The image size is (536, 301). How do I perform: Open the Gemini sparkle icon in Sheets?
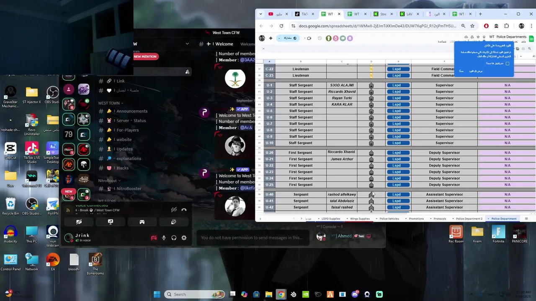[271, 38]
